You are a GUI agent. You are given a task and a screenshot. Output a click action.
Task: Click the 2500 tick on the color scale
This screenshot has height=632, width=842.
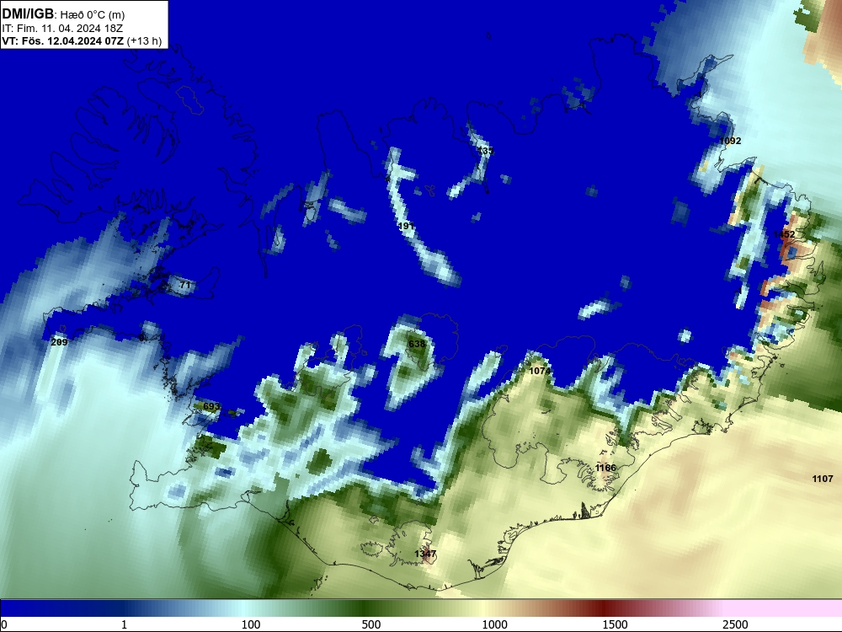point(735,624)
